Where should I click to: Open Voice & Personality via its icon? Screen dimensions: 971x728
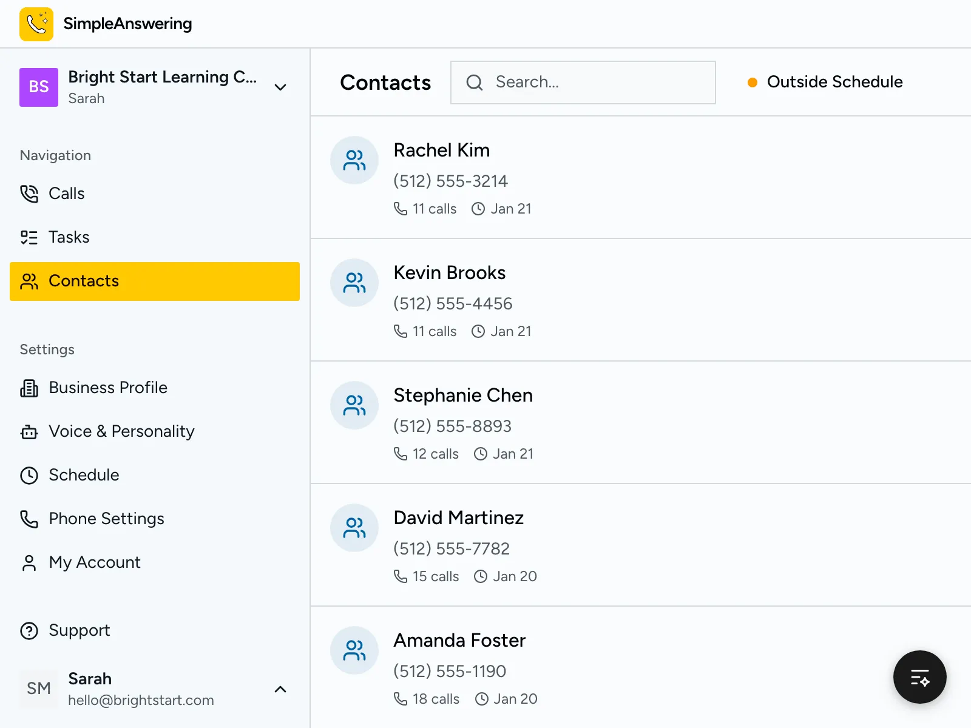click(29, 431)
